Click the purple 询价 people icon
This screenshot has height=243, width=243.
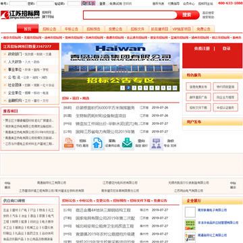pyautogui.click(x=156, y=143)
